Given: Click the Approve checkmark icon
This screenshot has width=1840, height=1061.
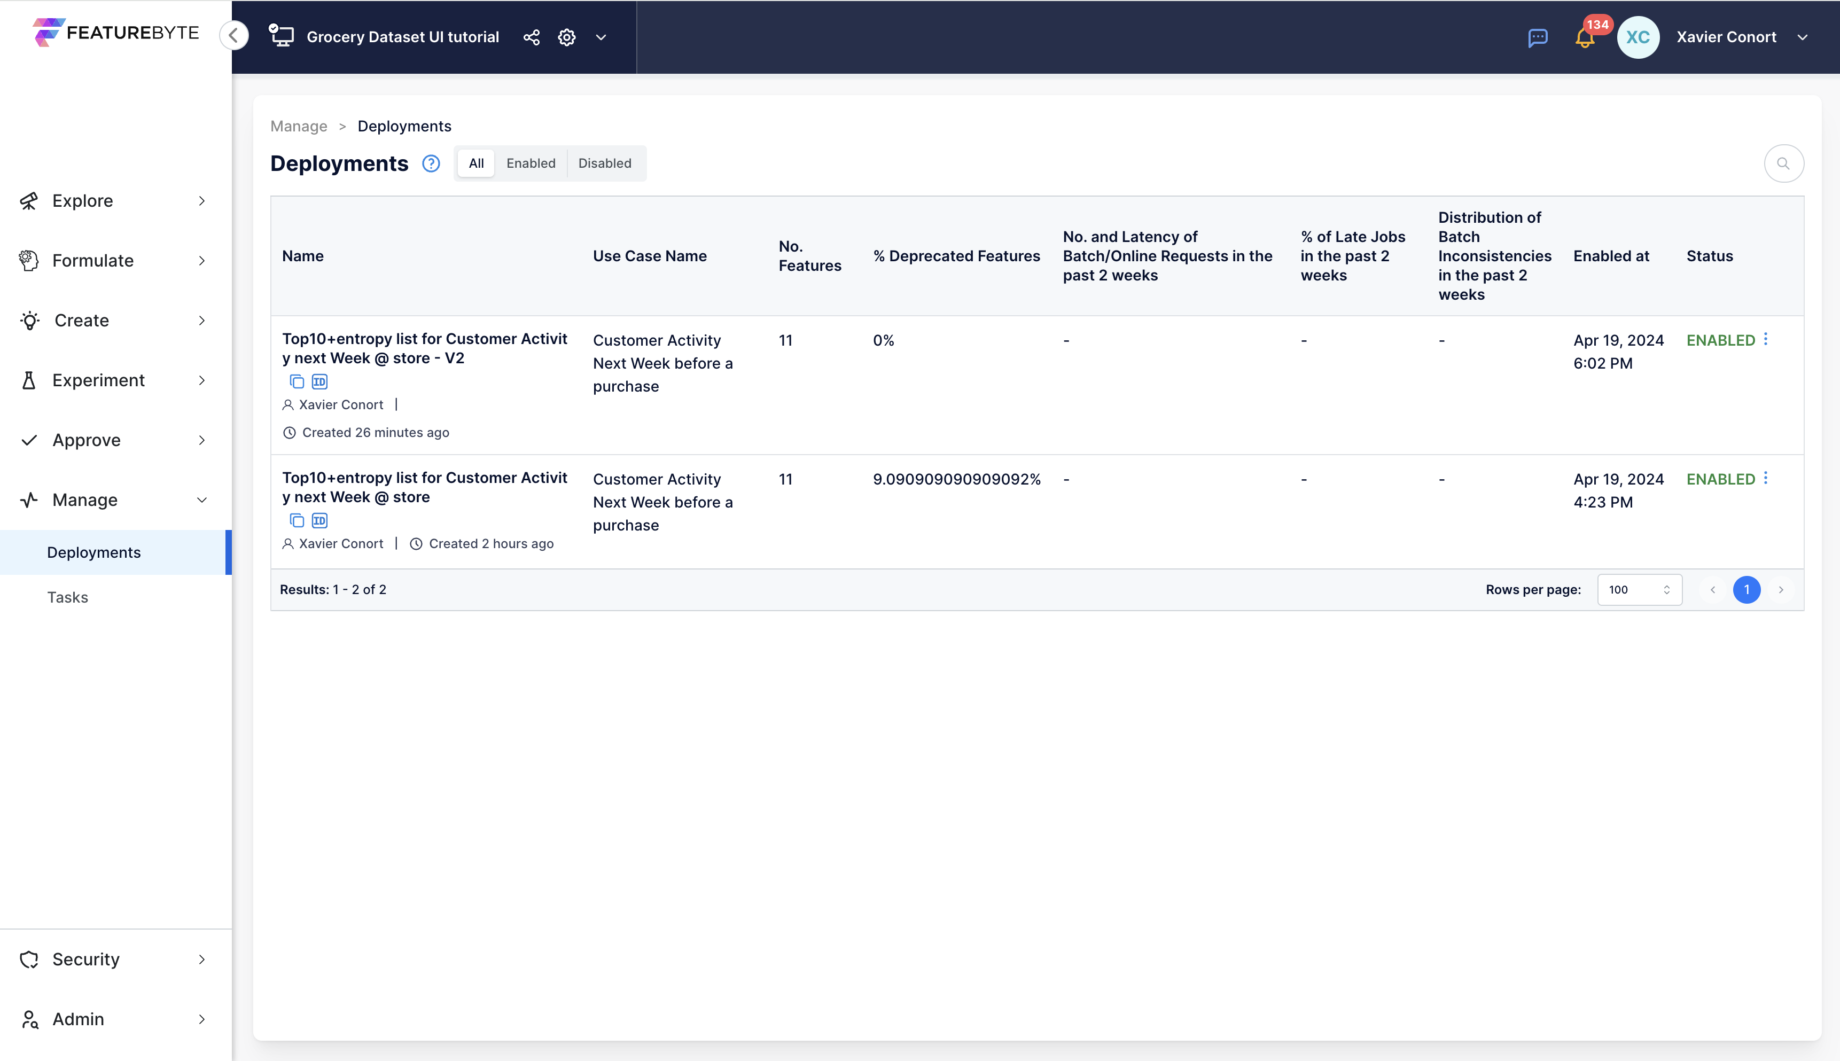Looking at the screenshot, I should [x=28, y=439].
